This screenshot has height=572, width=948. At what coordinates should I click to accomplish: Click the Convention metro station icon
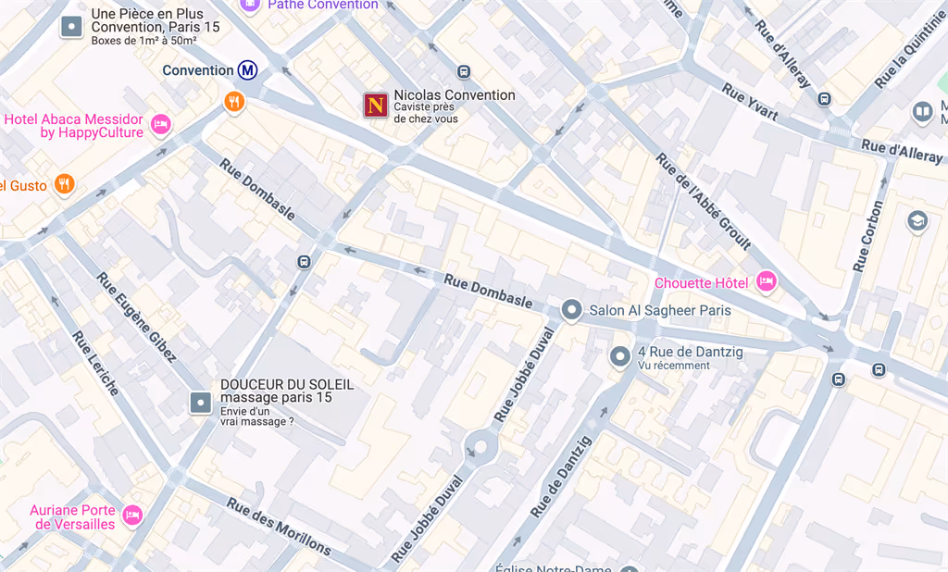[247, 70]
